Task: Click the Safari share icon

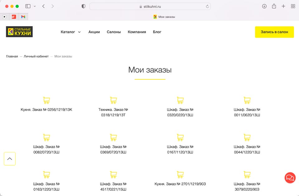Action: pos(274,6)
